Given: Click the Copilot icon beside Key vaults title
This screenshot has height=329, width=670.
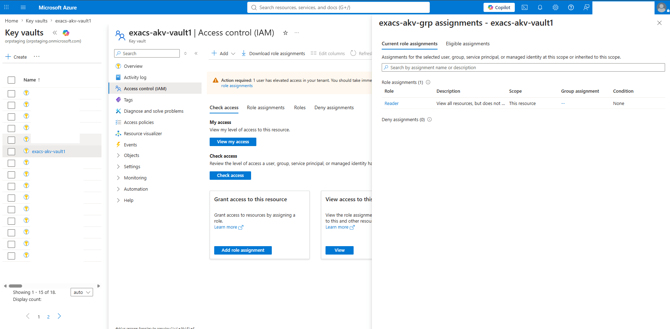Looking at the screenshot, I should pyautogui.click(x=66, y=33).
